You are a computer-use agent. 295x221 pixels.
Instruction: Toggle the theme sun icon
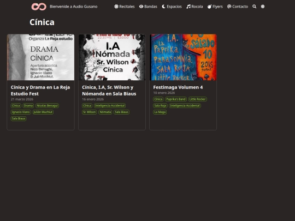(263, 7)
